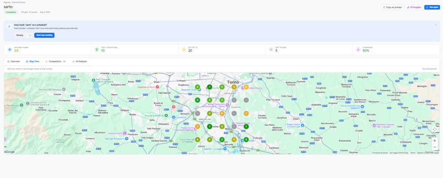Click the Competitors count badge
This screenshot has width=443, height=178.
coord(64,61)
